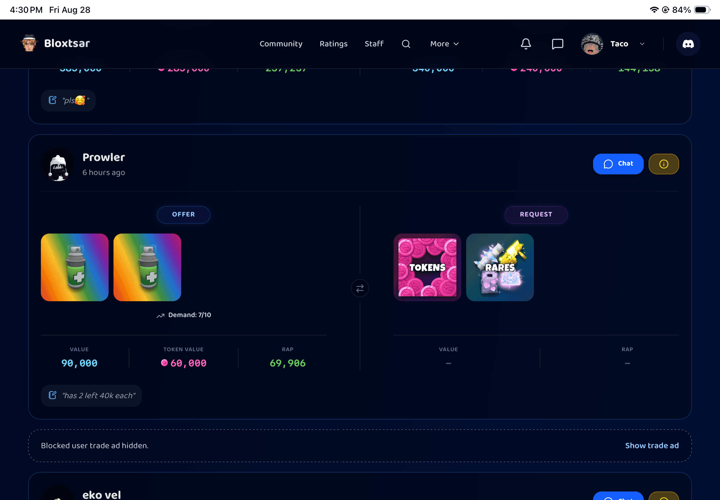Select the second offered medkit item thumbnail
This screenshot has height=500, width=720.
point(147,267)
